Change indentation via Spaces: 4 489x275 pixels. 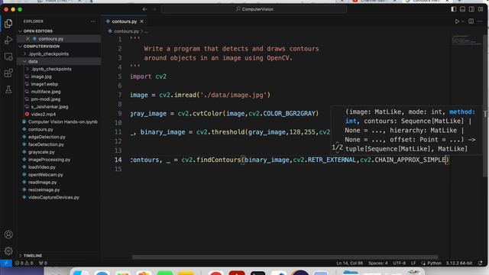(x=378, y=263)
